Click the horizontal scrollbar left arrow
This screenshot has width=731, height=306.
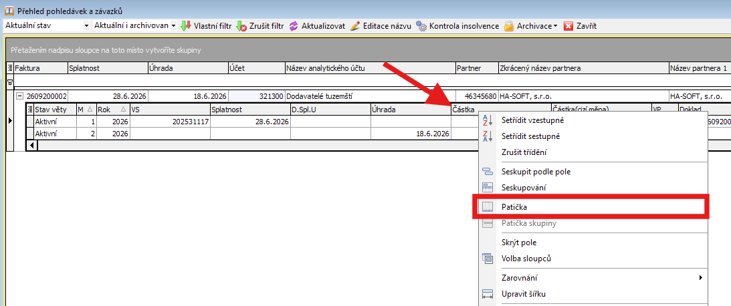(31, 145)
